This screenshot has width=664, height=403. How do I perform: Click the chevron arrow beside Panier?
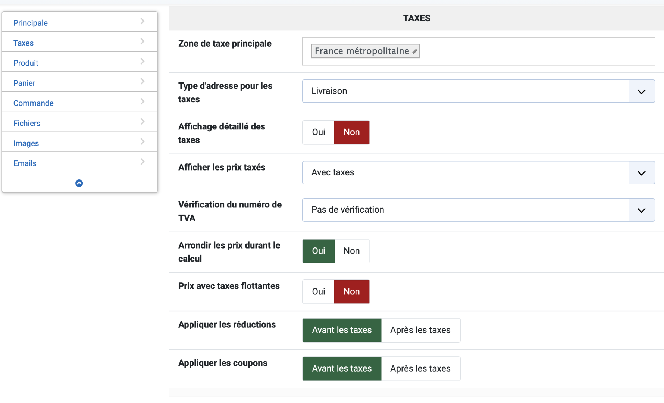tap(142, 81)
